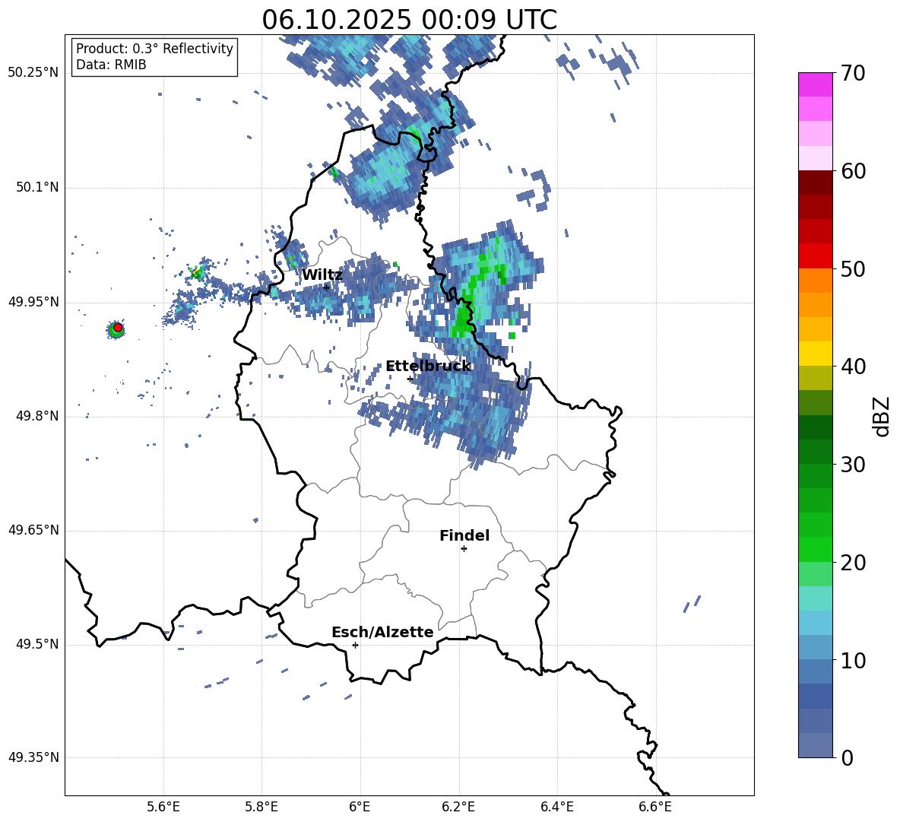Click the "Data: RMIB" text
This screenshot has width=900, height=822.
click(x=111, y=65)
